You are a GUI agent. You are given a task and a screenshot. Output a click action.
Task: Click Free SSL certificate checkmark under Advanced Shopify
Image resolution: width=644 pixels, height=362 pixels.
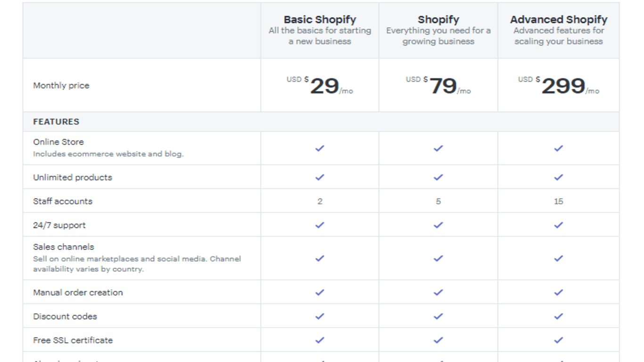coord(558,340)
